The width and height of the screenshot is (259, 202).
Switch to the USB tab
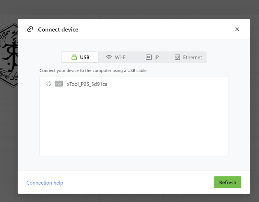click(80, 57)
